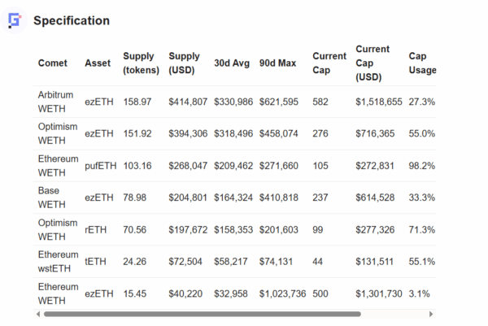Click current cap value 105
This screenshot has height=326, width=488.
[x=320, y=166]
